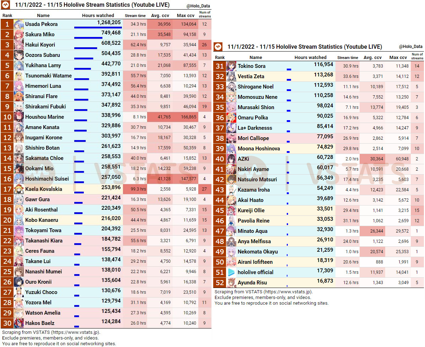Click the rank 1 number cell
Viewport: 425px width, 347px height.
click(7, 24)
